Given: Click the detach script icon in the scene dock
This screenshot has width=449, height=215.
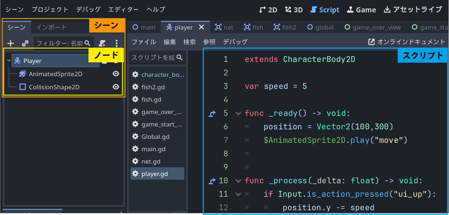Looking at the screenshot, I should 103,43.
